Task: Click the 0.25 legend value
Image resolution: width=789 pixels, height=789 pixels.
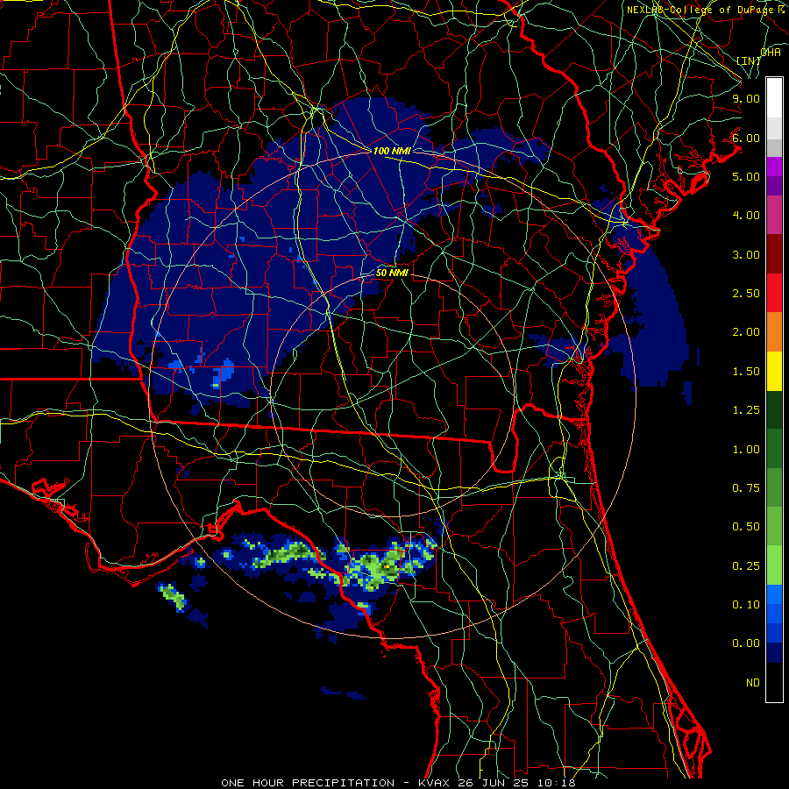Action: coord(746,566)
